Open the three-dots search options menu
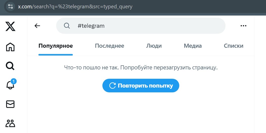The height and width of the screenshot is (133, 266). tap(243, 26)
